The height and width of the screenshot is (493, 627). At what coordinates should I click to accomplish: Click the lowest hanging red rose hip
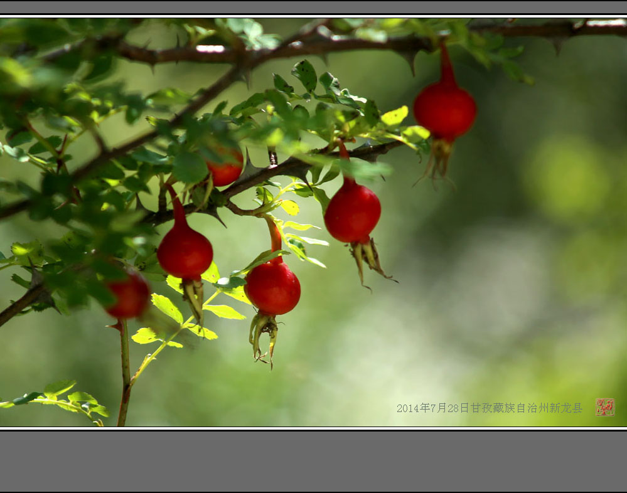272,288
